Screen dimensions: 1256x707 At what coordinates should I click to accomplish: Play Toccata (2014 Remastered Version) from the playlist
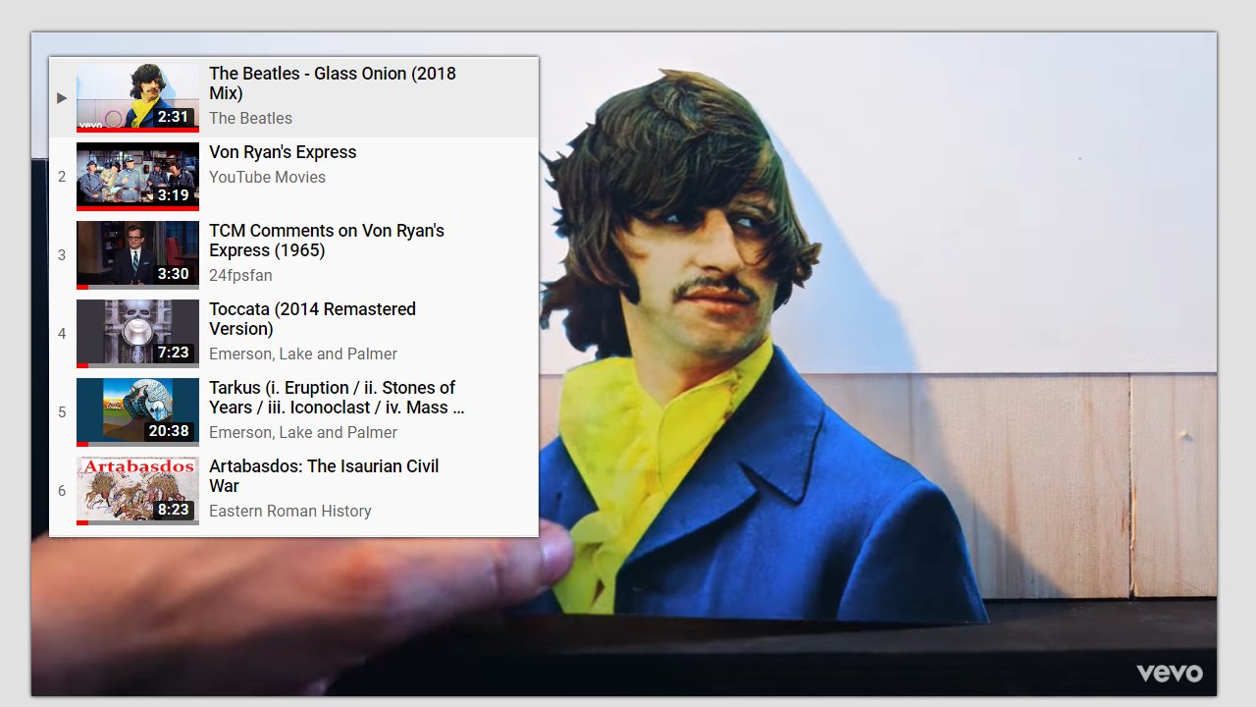click(312, 319)
